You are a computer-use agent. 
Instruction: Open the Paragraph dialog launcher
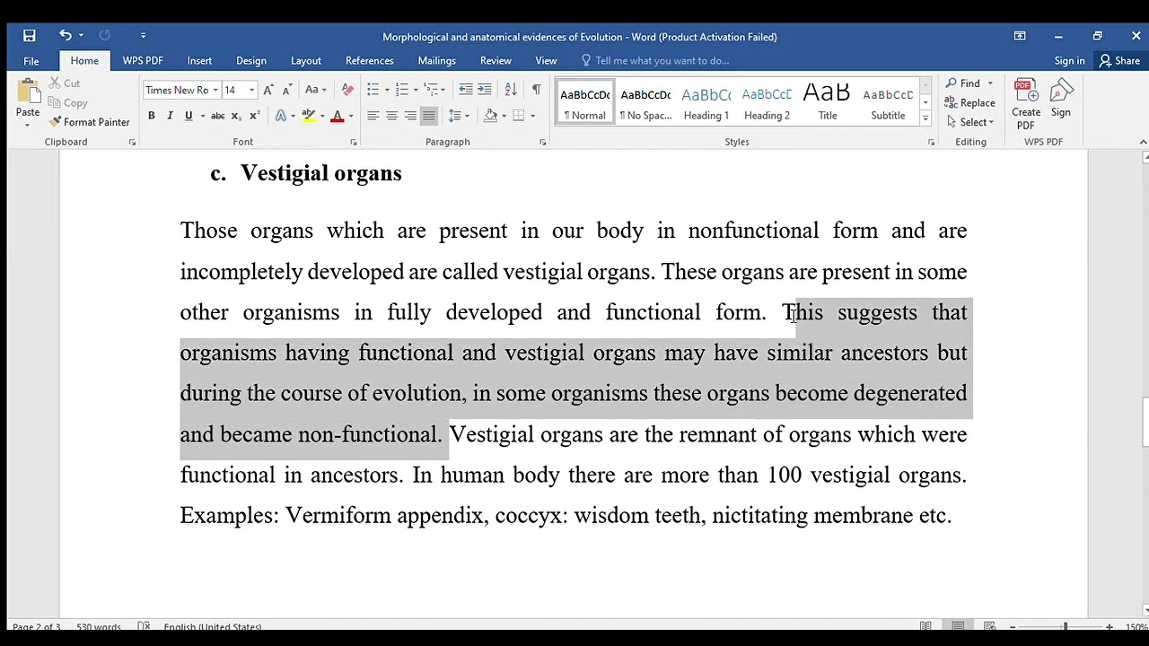click(543, 142)
